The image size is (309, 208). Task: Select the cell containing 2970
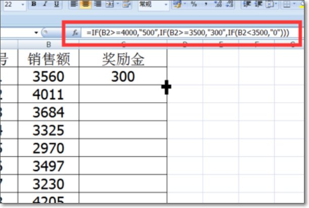(49, 148)
